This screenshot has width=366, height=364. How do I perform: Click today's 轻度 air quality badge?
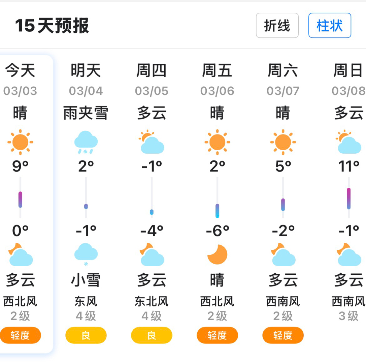[20, 335]
